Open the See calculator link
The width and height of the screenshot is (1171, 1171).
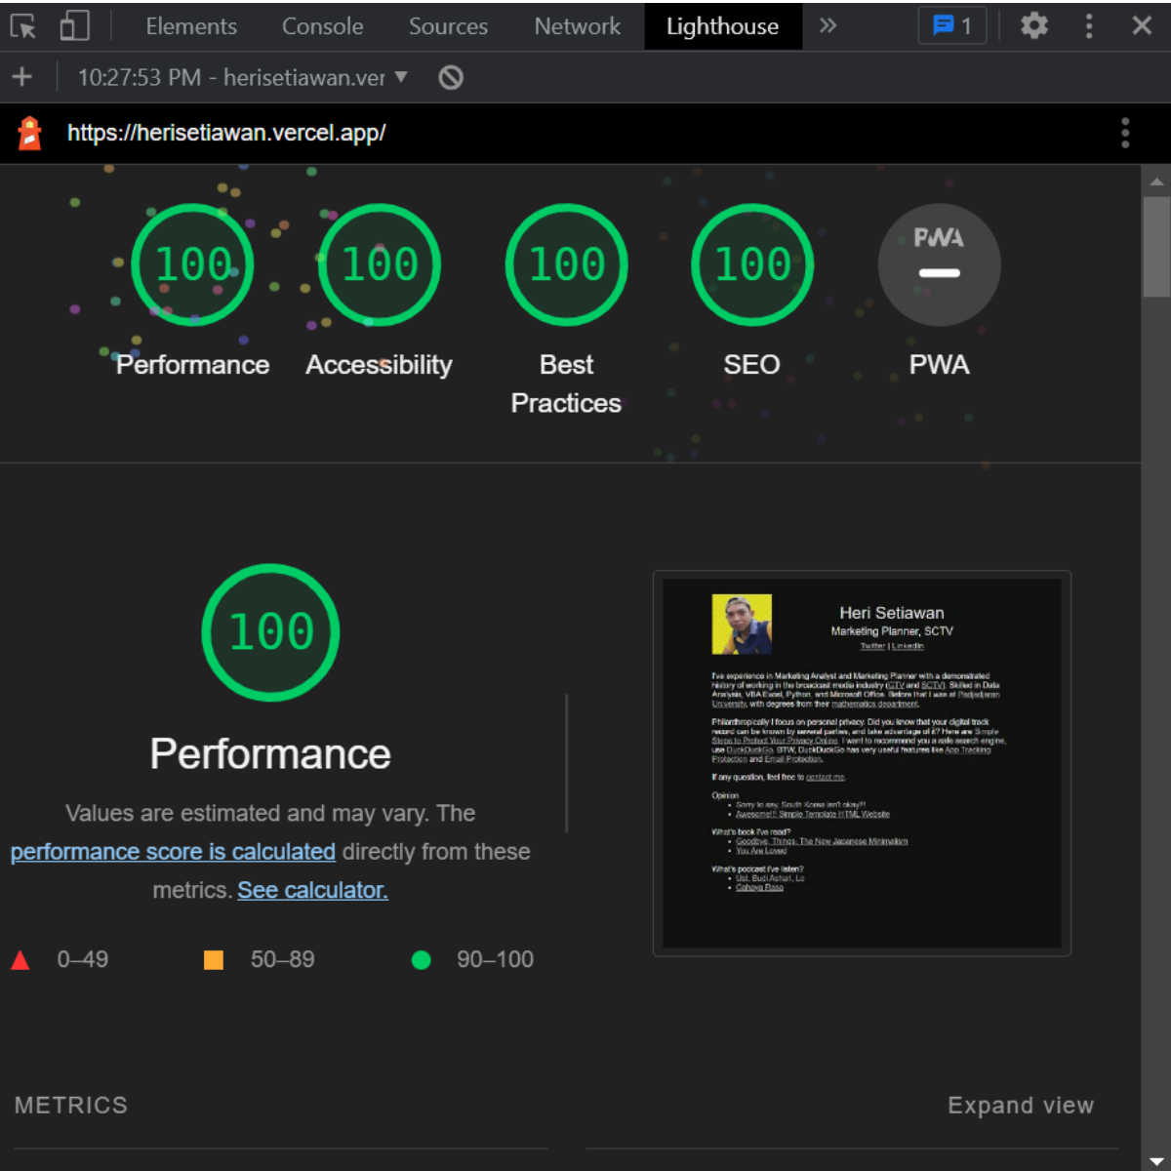pos(312,889)
